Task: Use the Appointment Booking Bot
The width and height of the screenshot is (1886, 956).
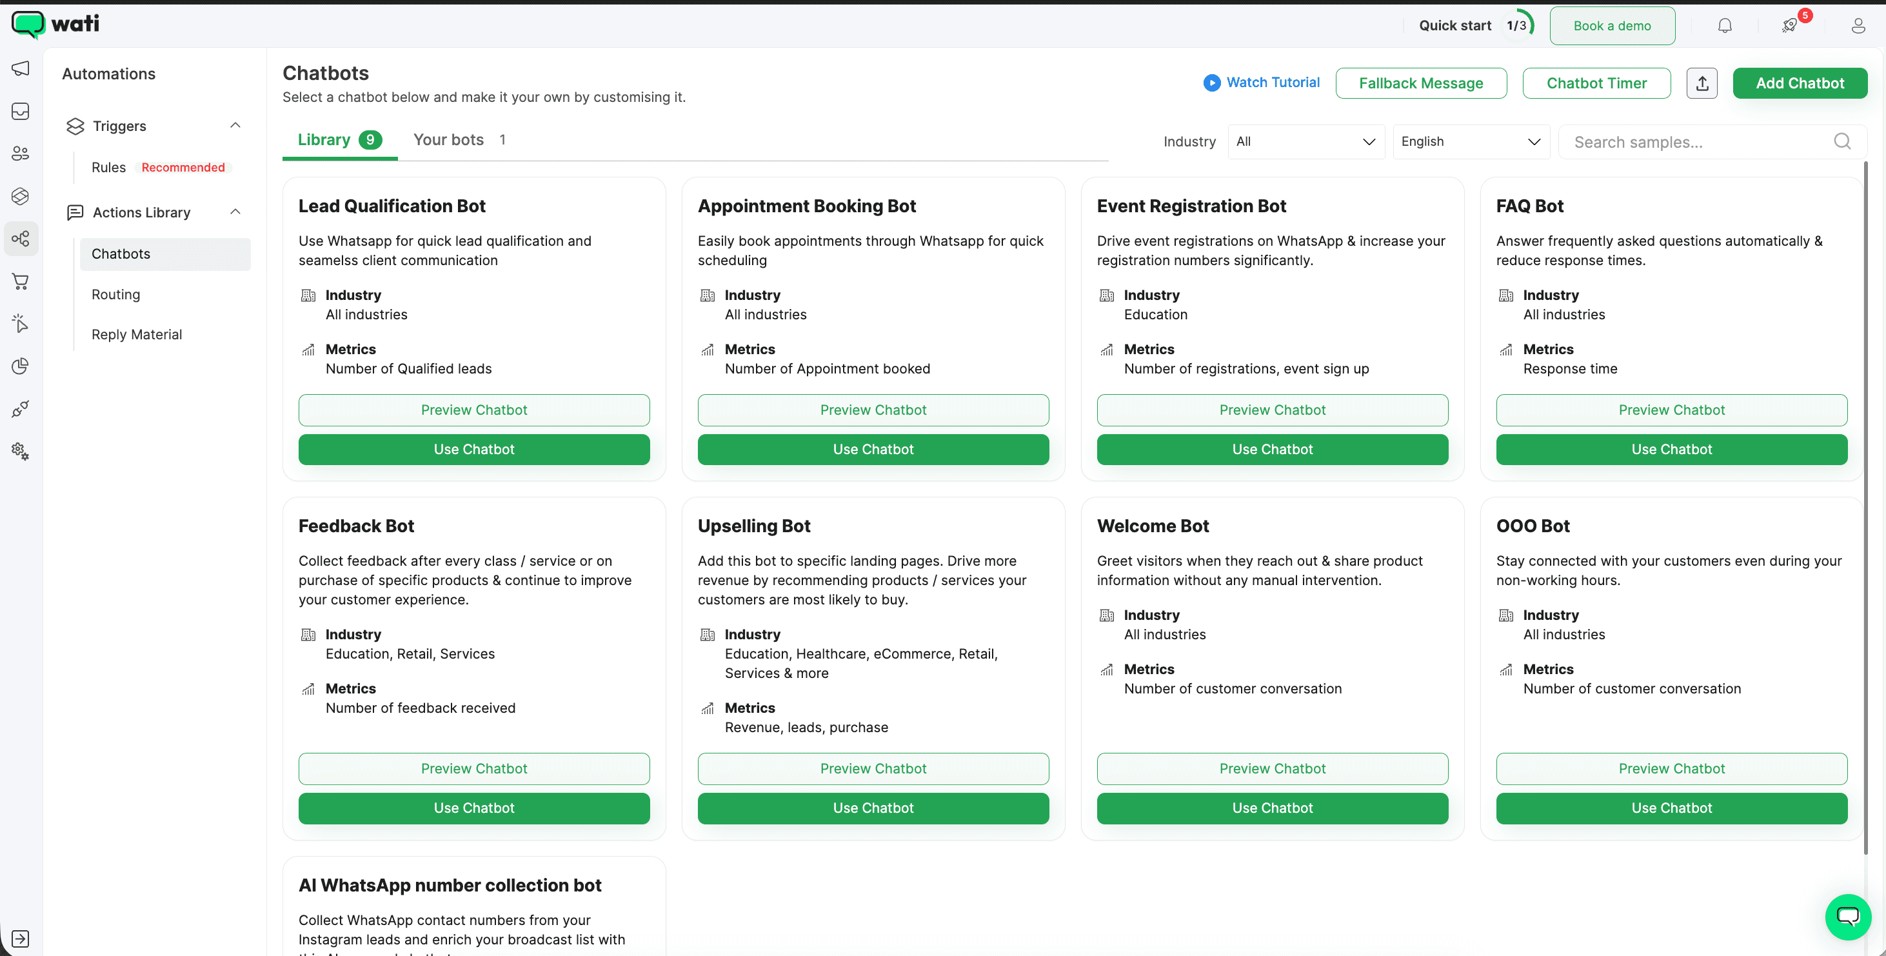Action: tap(873, 450)
